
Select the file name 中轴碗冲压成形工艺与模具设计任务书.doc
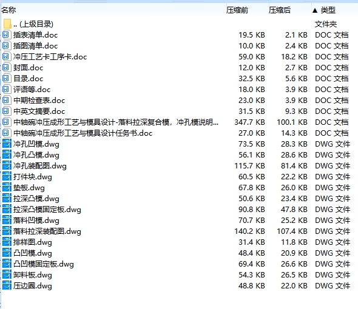(x=83, y=133)
